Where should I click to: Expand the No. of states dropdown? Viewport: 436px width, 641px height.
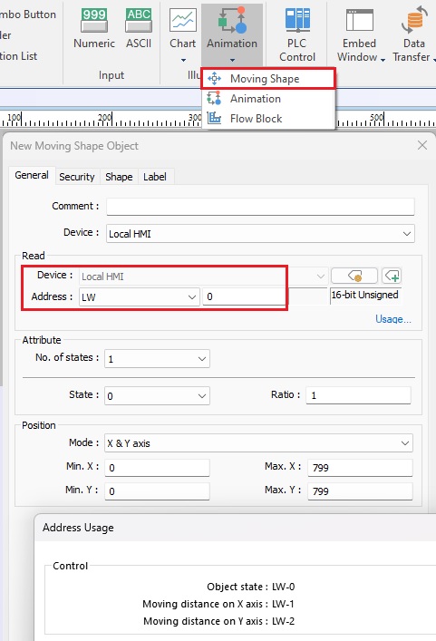coord(157,358)
